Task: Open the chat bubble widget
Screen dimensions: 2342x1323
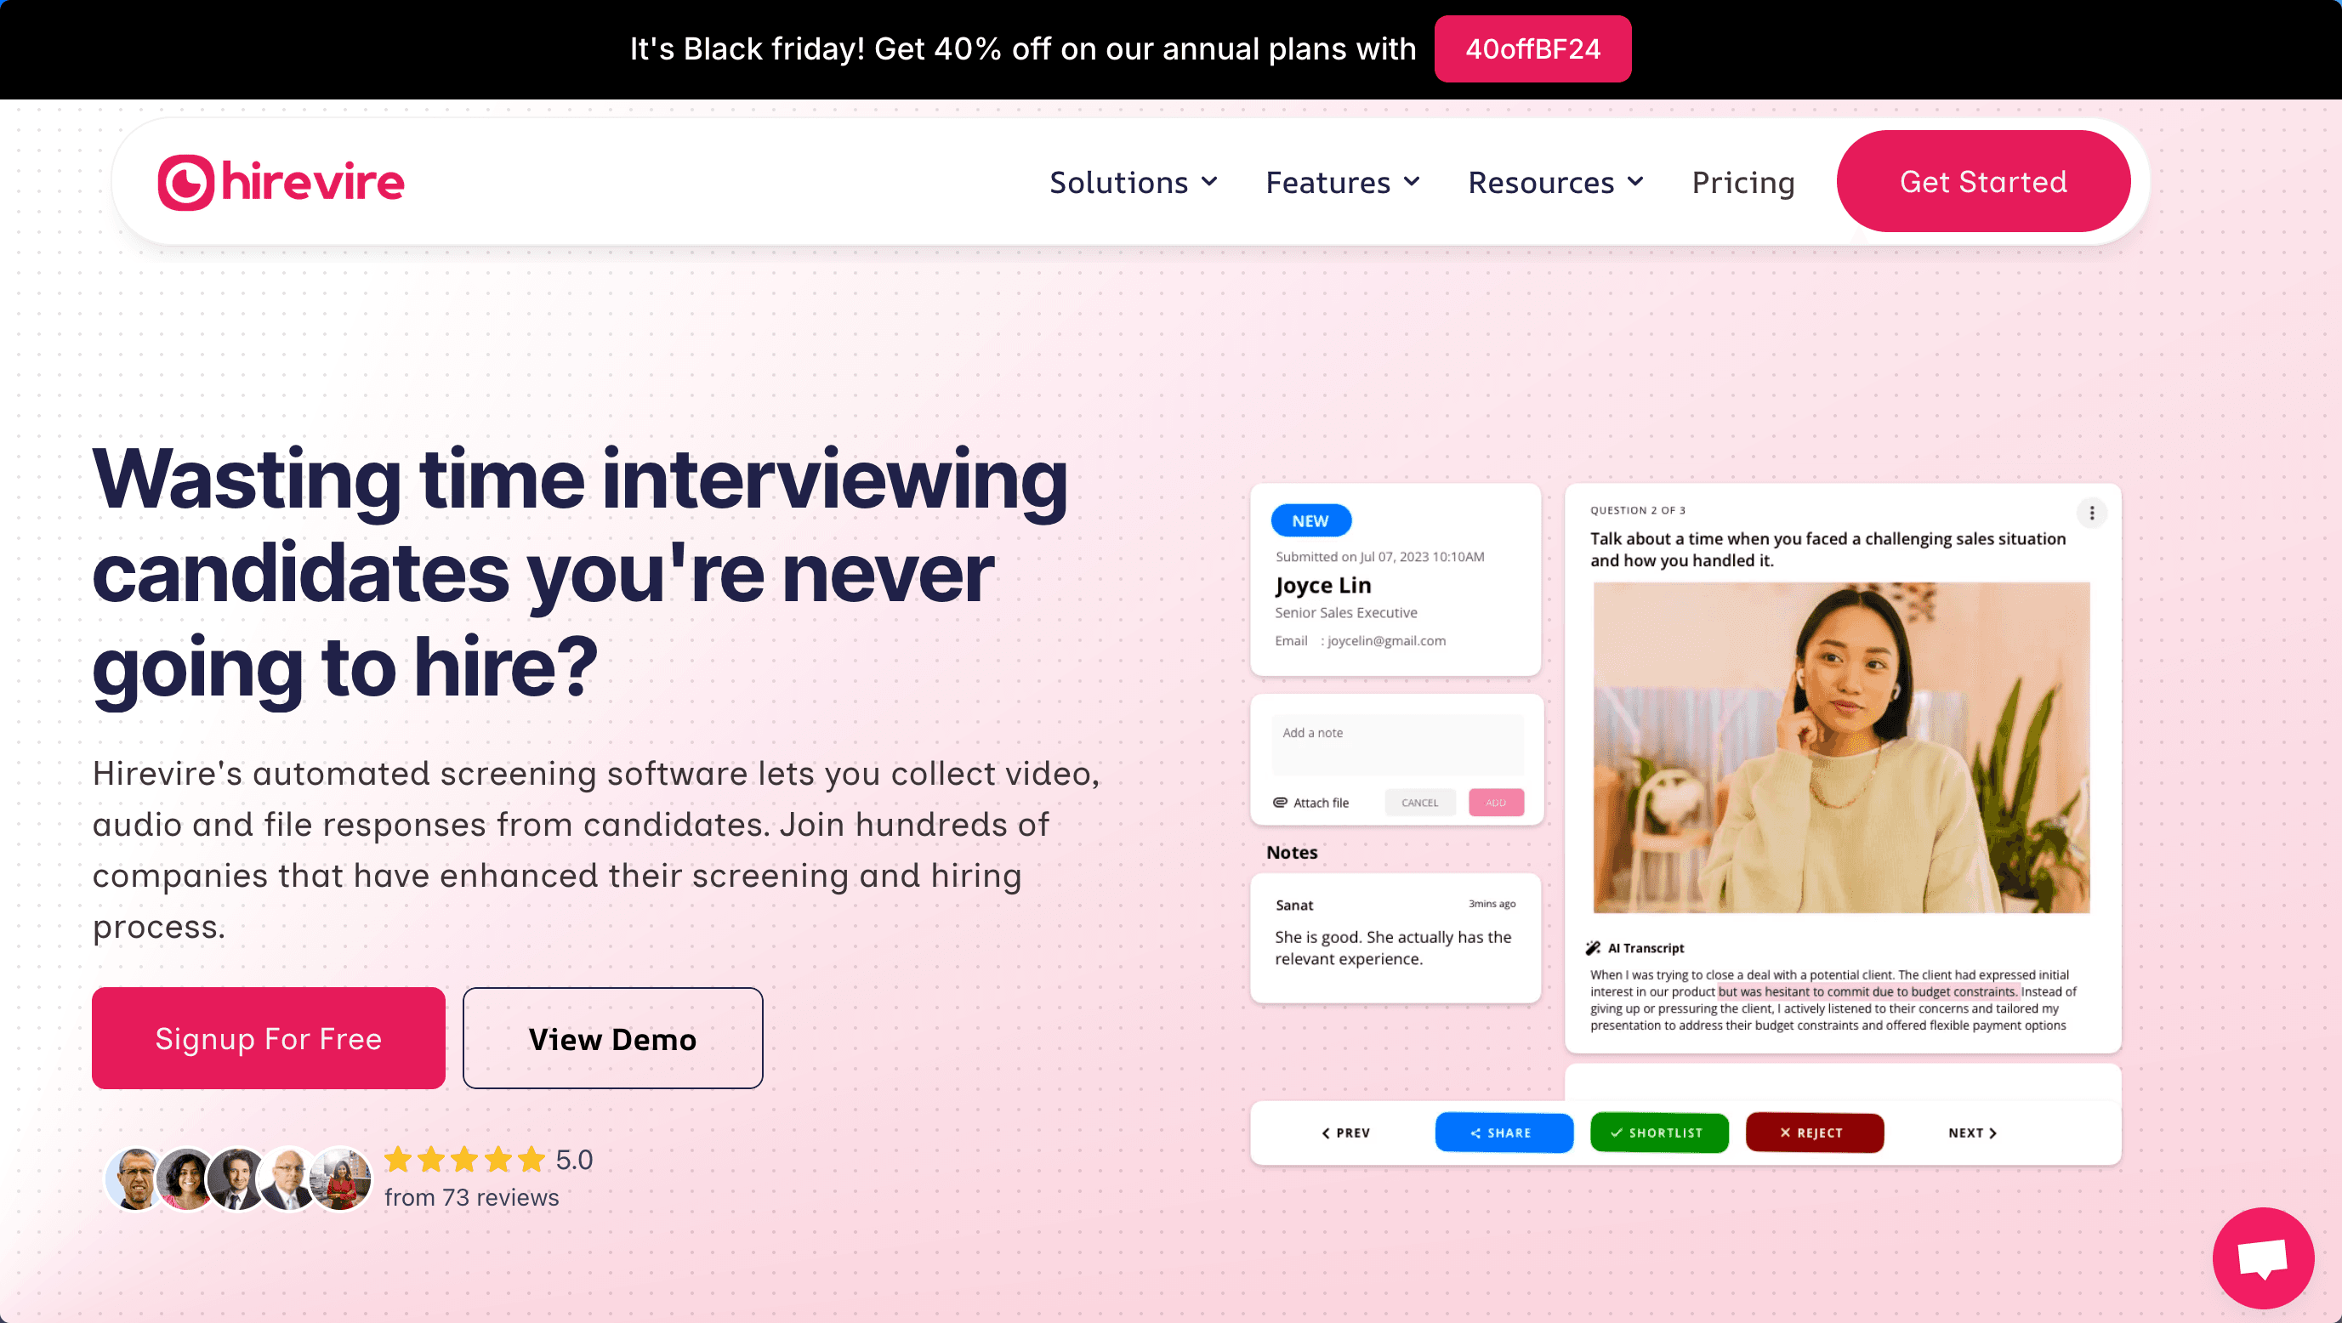Action: point(2263,1258)
